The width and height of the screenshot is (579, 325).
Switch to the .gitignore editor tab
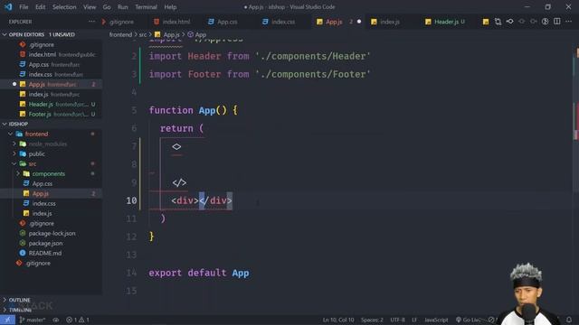point(122,22)
